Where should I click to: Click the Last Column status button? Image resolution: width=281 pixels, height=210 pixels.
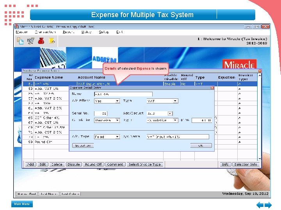coord(70,194)
